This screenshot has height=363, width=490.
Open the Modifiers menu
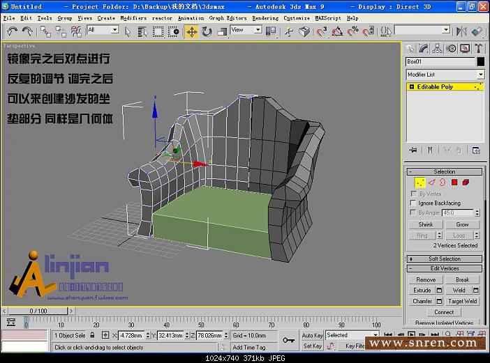[x=133, y=18]
